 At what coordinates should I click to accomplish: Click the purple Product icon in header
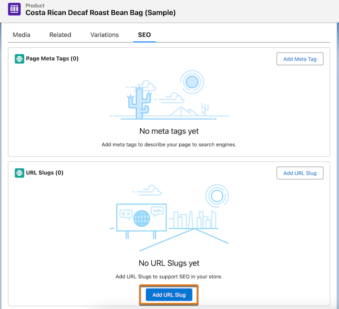tap(14, 9)
